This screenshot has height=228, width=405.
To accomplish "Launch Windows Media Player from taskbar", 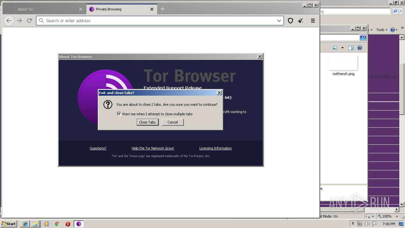I will (x=47, y=224).
